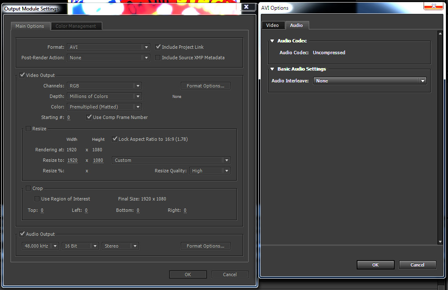The width and height of the screenshot is (448, 290).
Task: Open the Format dropdown showing AVI
Action: [x=108, y=47]
